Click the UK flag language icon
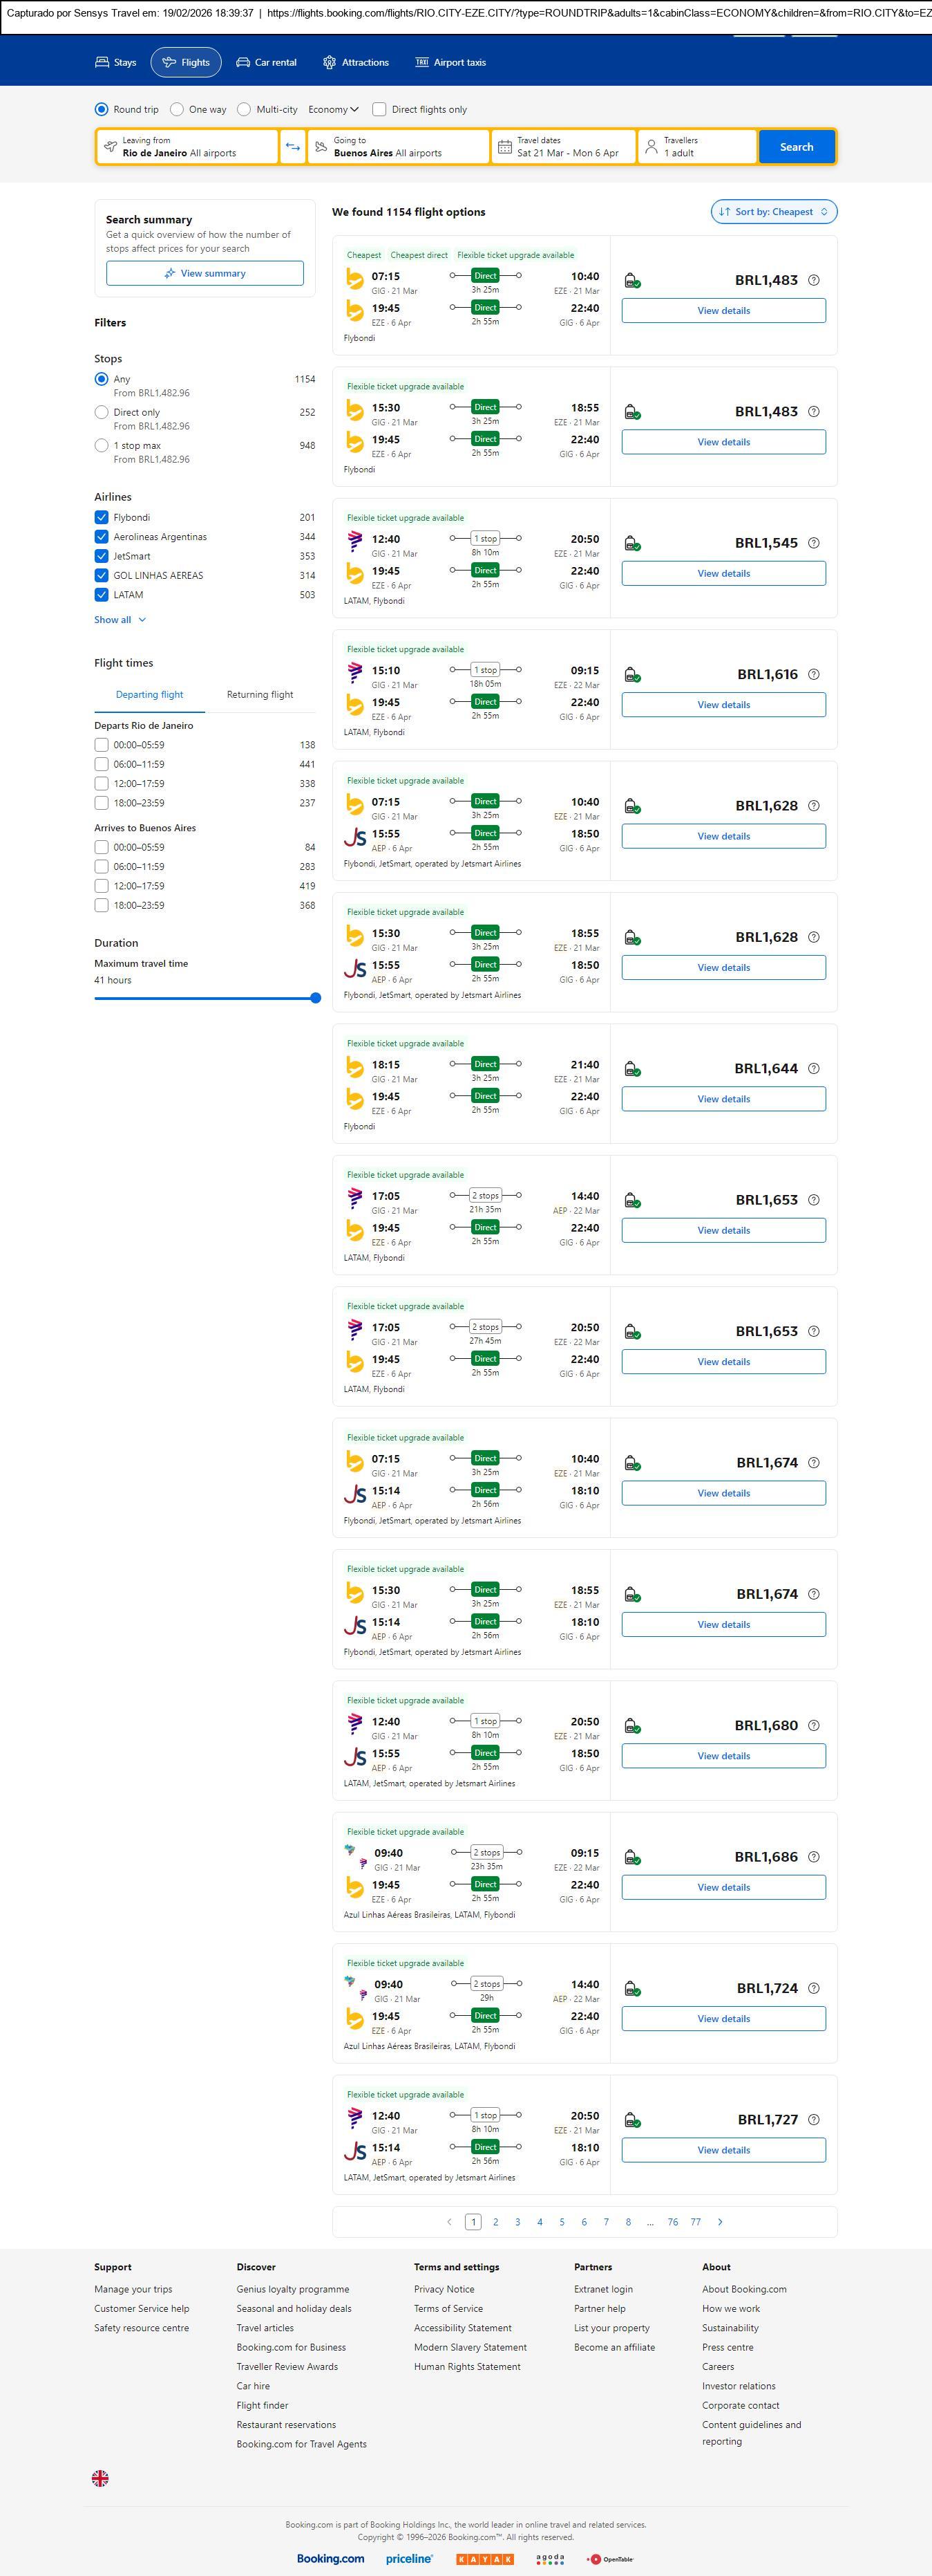Viewport: 932px width, 2576px height. 100,2477
